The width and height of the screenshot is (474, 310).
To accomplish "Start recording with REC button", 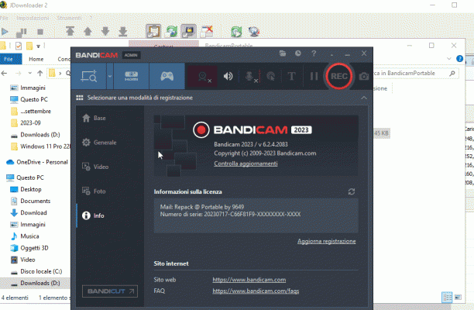I will 339,76.
